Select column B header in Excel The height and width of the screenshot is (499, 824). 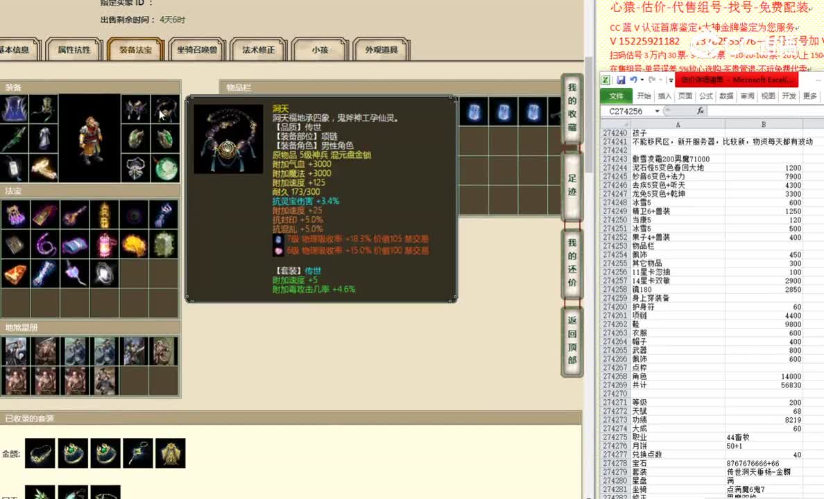click(x=764, y=125)
